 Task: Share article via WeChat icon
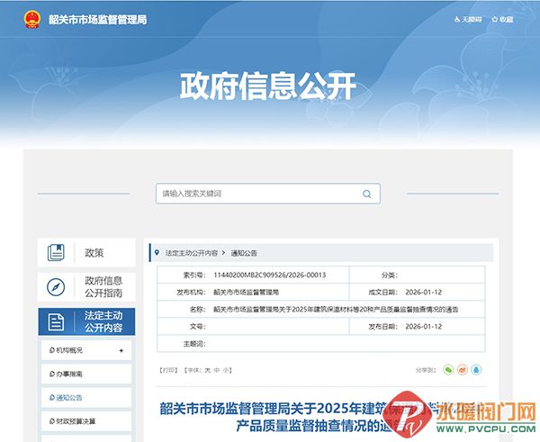(x=447, y=369)
